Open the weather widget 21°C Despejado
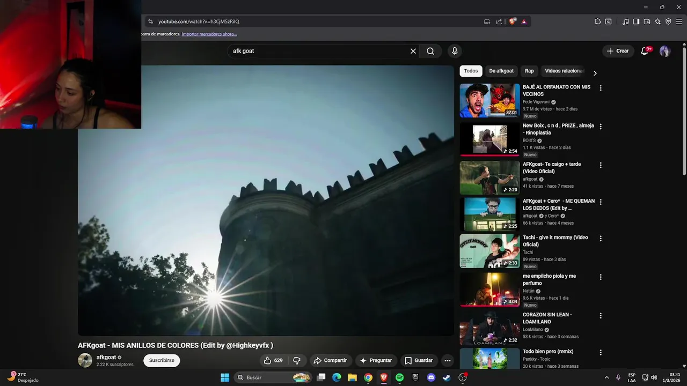 coord(23,377)
